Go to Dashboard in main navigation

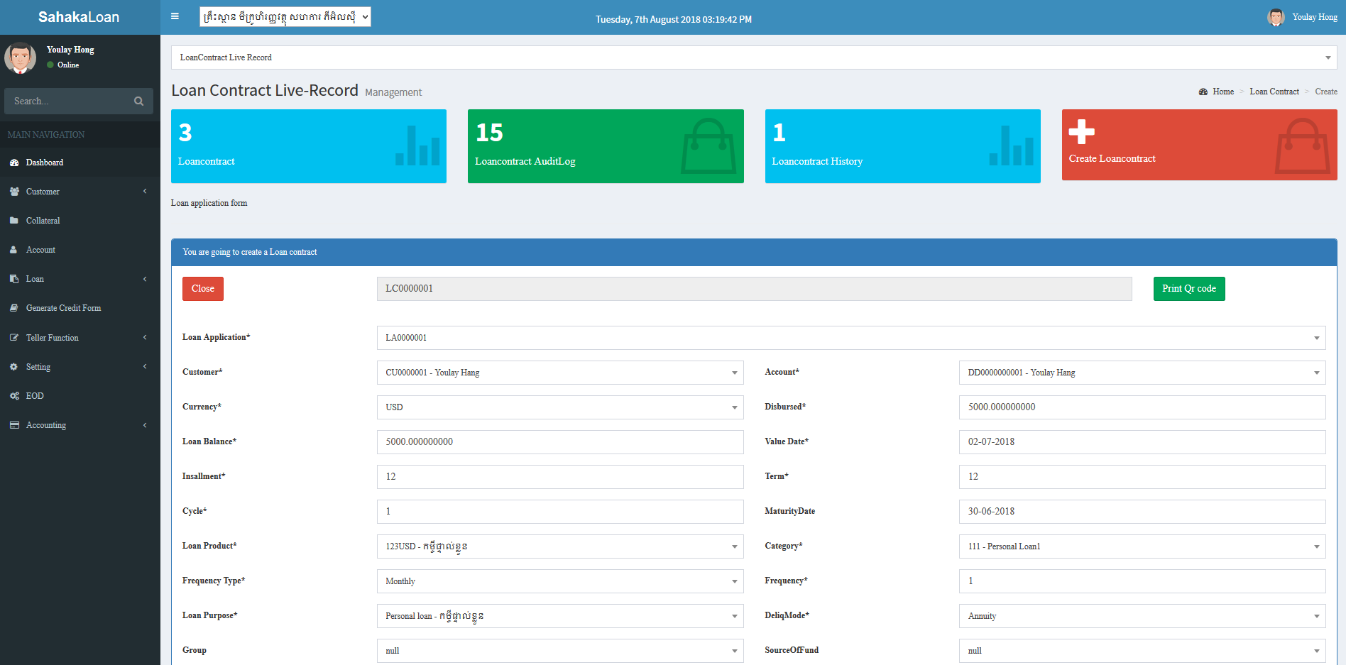point(45,163)
